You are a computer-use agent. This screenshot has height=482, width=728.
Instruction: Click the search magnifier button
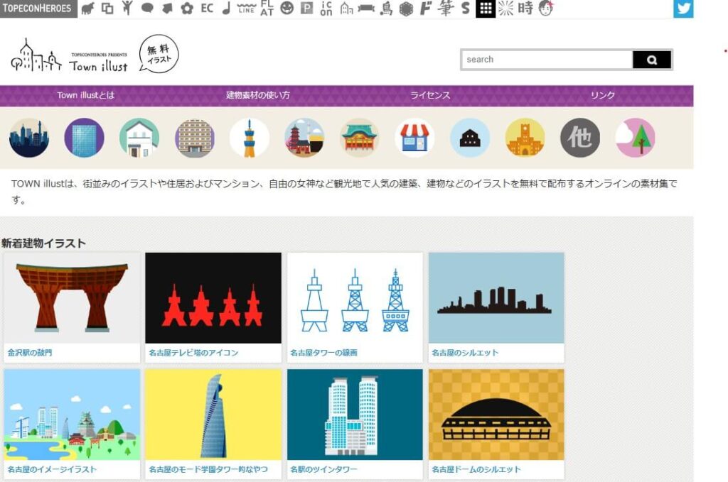pyautogui.click(x=653, y=60)
